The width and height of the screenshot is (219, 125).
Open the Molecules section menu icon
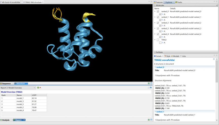[216, 5]
